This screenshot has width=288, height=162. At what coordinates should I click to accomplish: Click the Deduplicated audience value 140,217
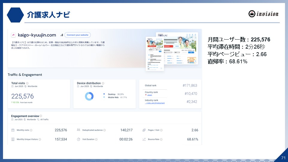pyautogui.click(x=126, y=130)
